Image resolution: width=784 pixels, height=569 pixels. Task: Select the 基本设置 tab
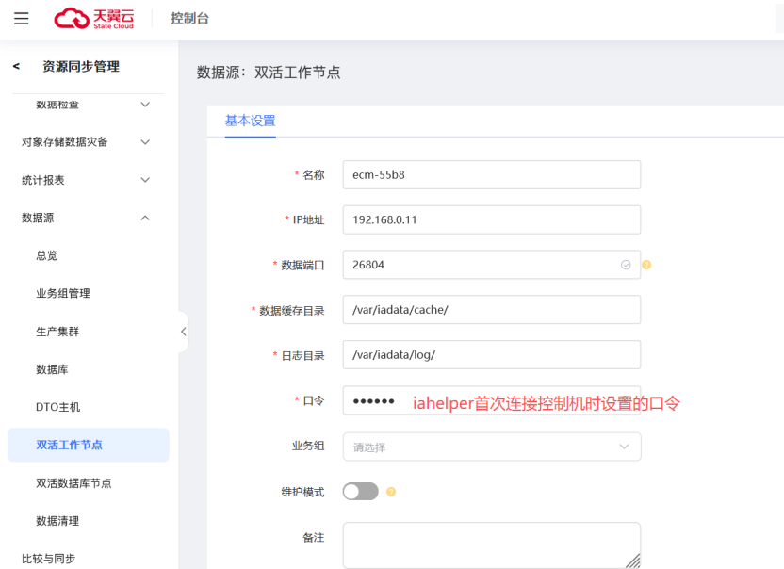pyautogui.click(x=250, y=121)
